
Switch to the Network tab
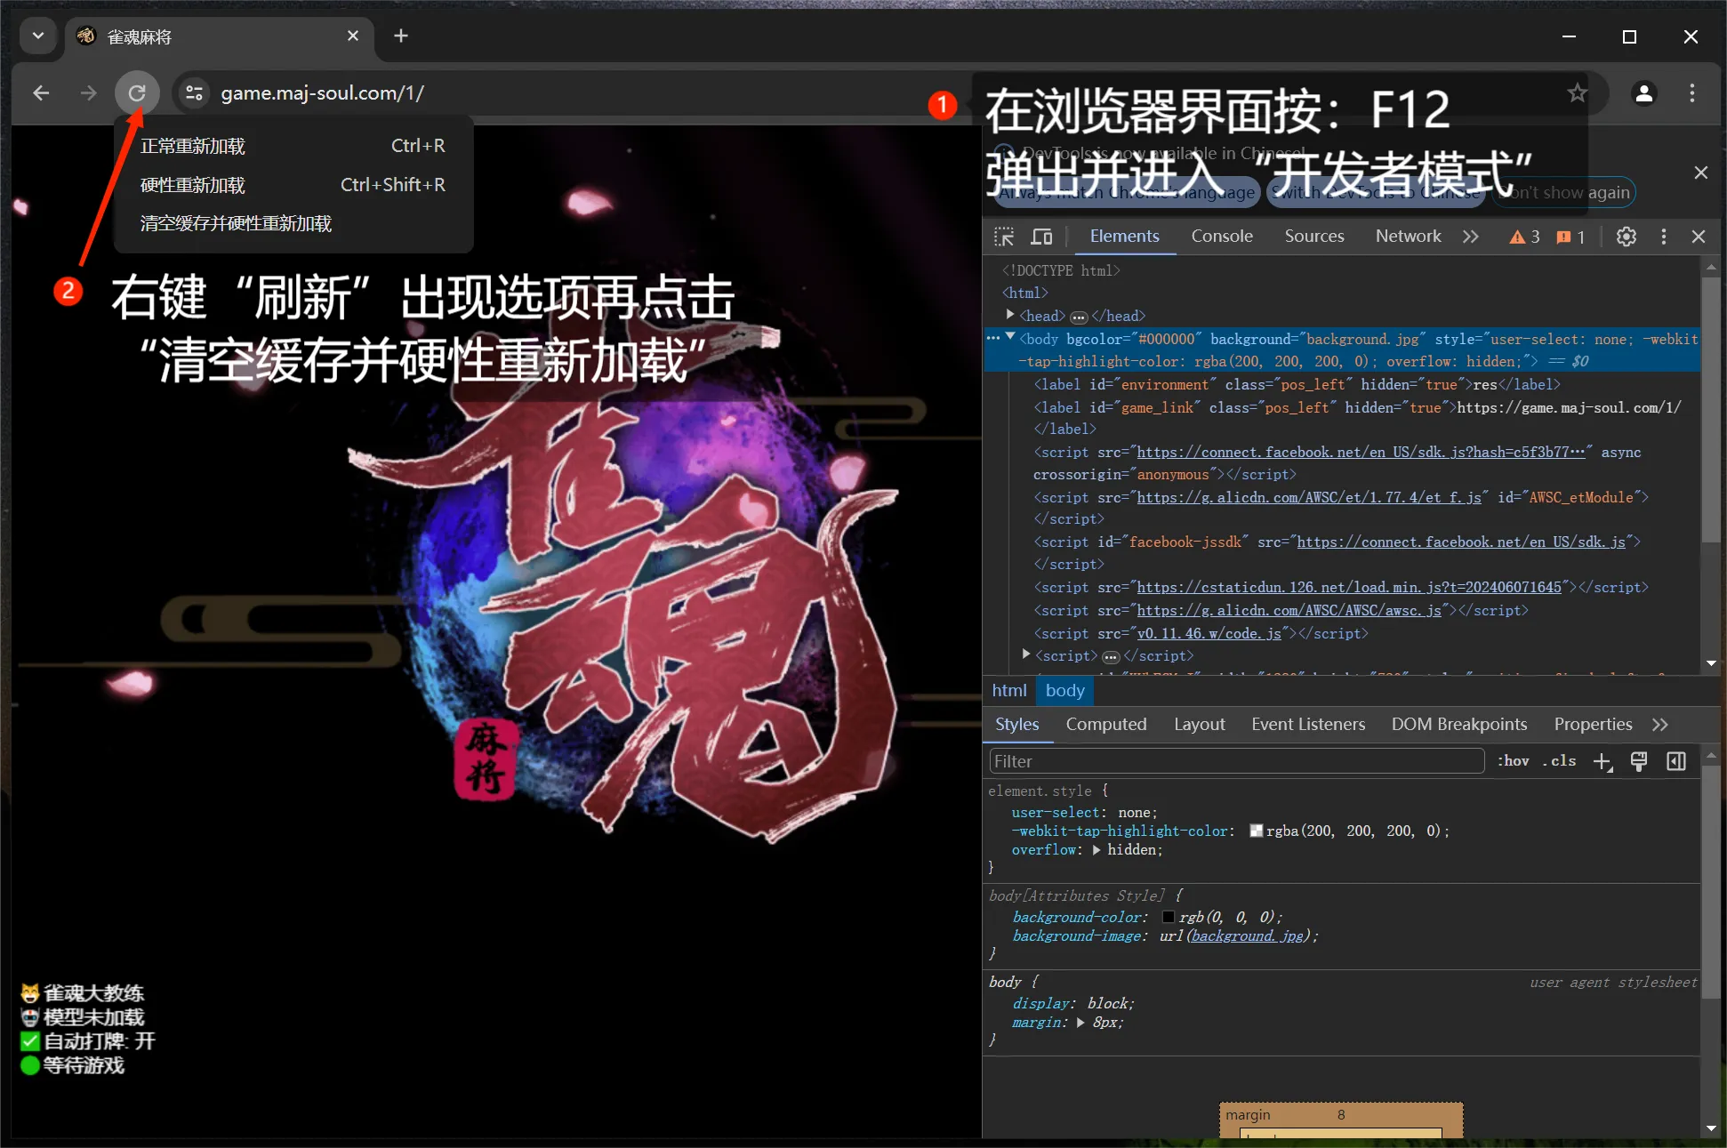1408,236
